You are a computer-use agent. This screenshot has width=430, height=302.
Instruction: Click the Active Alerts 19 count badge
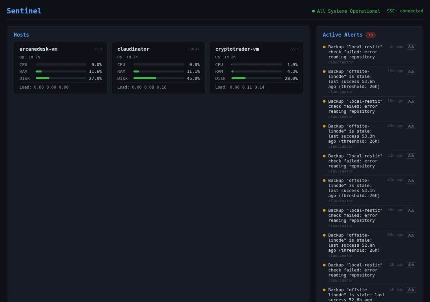(371, 35)
